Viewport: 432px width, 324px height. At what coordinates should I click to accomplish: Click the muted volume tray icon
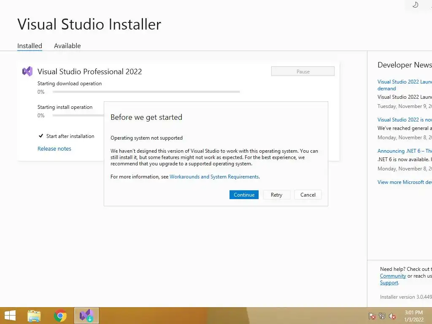click(392, 316)
